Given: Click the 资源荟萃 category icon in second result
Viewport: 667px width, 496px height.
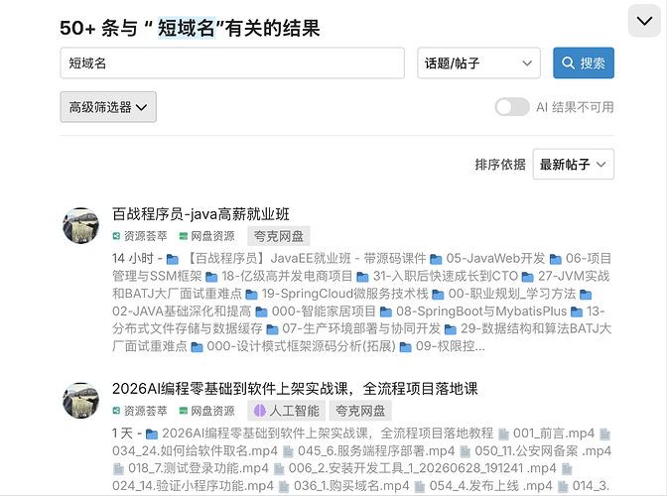Looking at the screenshot, I should pos(116,411).
